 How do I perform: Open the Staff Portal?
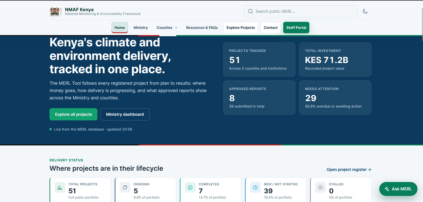[x=296, y=27]
